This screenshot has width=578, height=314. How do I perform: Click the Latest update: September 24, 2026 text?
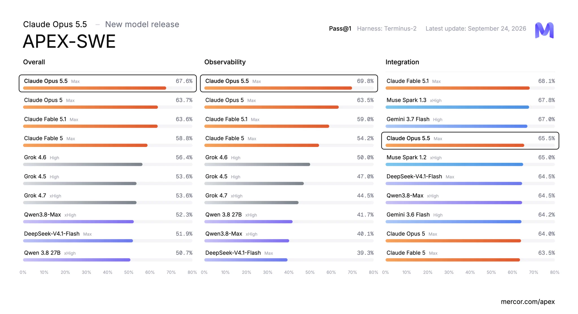(x=476, y=29)
